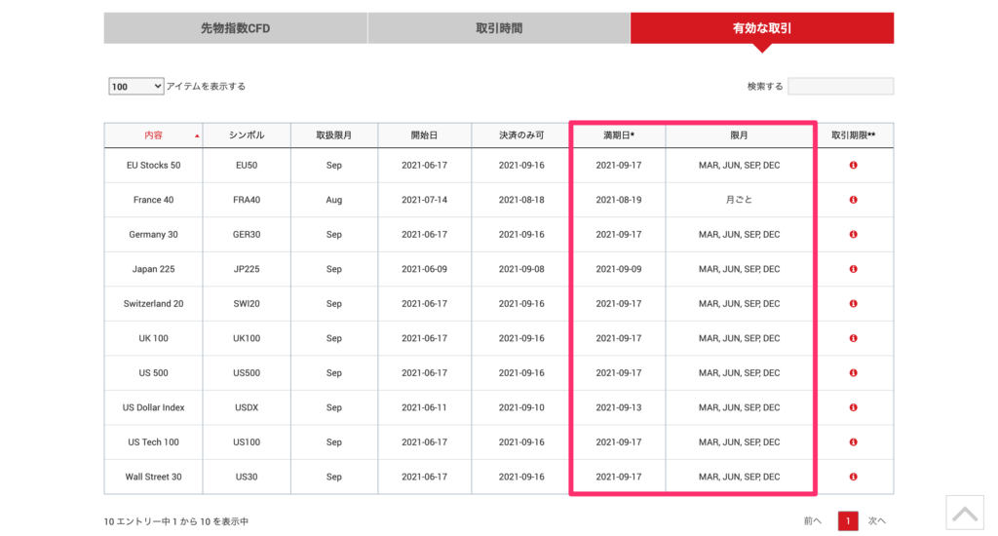Click start date 2021-07-14
The image size is (998, 536).
click(x=425, y=200)
